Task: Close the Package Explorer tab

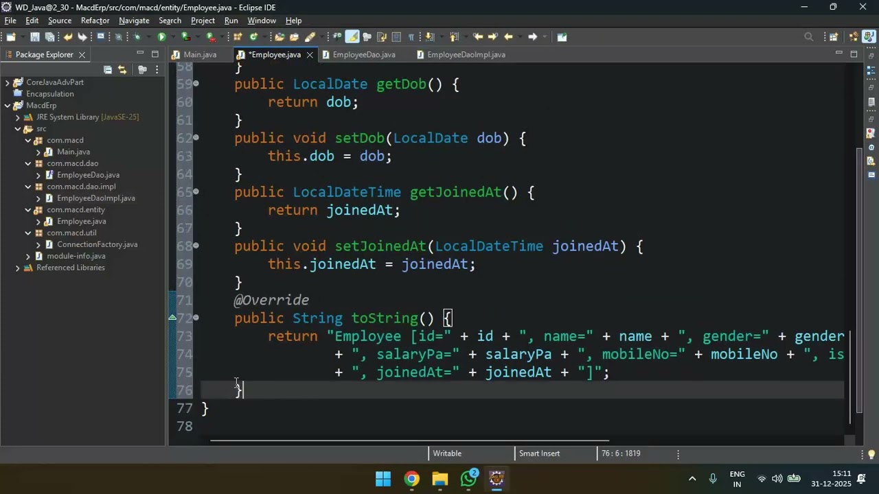Action: click(82, 54)
